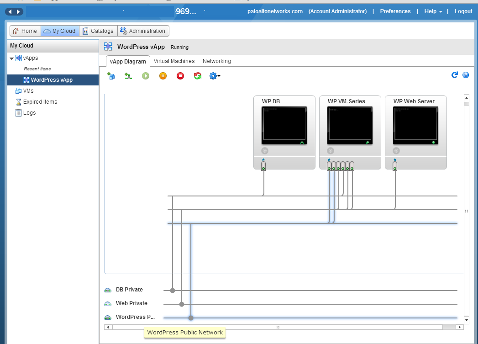Image resolution: width=478 pixels, height=344 pixels.
Task: Click the Reset vApp icon
Action: tap(198, 76)
